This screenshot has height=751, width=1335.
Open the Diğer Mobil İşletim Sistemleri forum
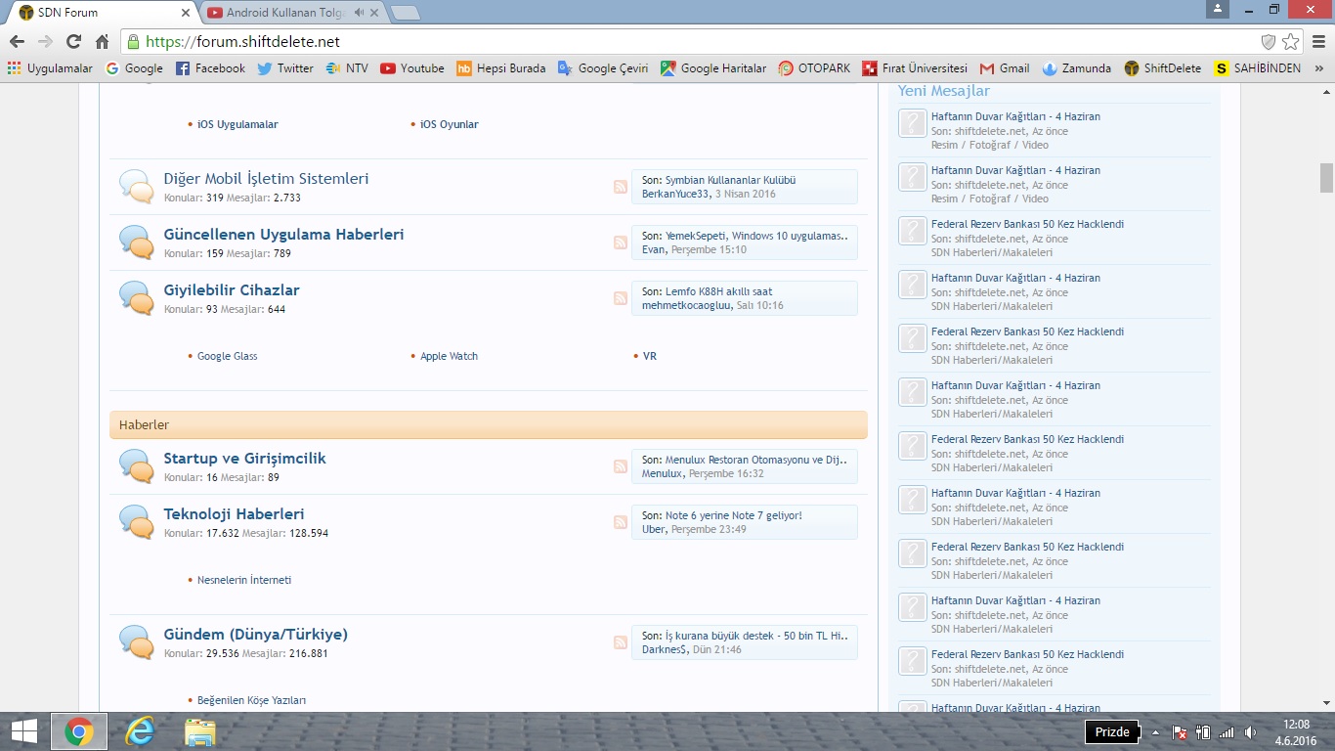tap(266, 179)
